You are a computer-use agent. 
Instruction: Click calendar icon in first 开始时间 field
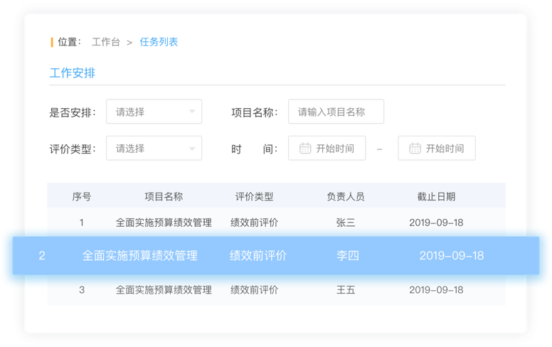(305, 148)
